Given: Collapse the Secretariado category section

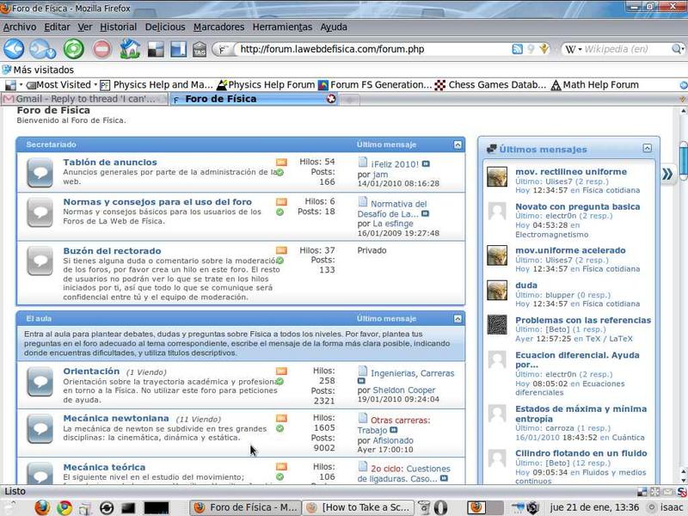Looking at the screenshot, I should (x=458, y=145).
